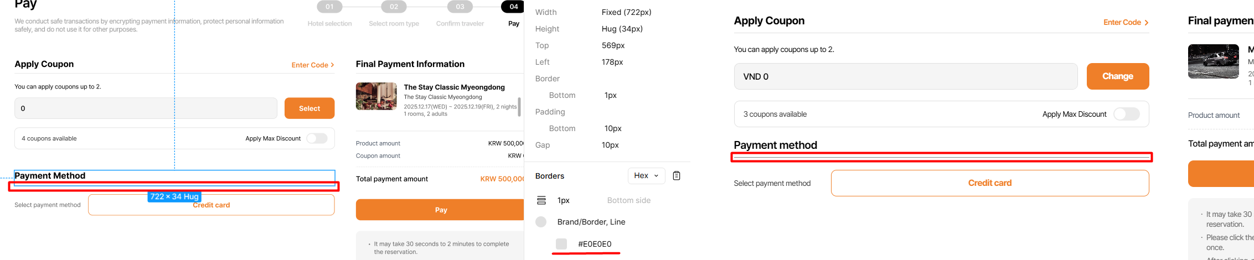The image size is (1254, 260).
Task: Click The Stay Classic Myeongdong hotel thumbnail
Action: pos(376,96)
